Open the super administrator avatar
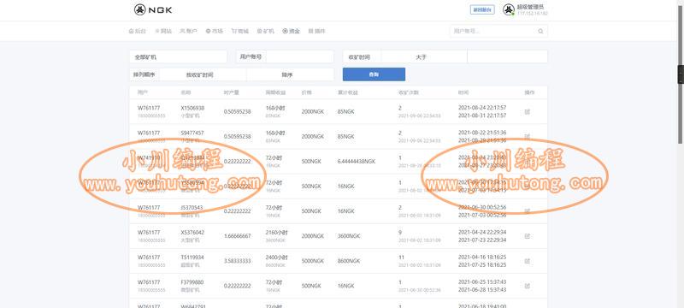This screenshot has width=684, height=308. click(508, 9)
